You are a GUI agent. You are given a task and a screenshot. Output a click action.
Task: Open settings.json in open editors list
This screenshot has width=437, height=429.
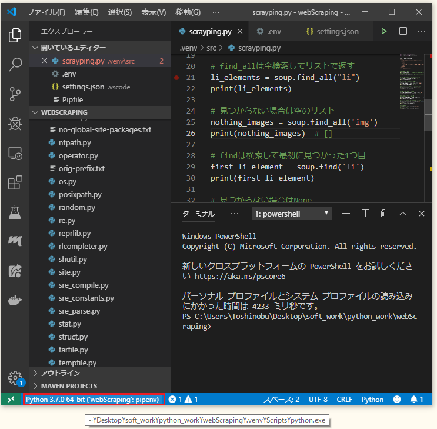[100, 87]
